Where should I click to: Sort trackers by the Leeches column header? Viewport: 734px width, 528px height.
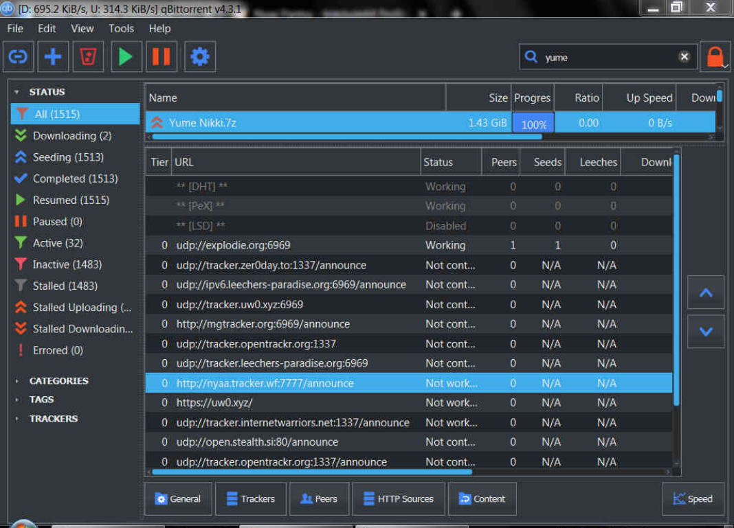(x=592, y=162)
